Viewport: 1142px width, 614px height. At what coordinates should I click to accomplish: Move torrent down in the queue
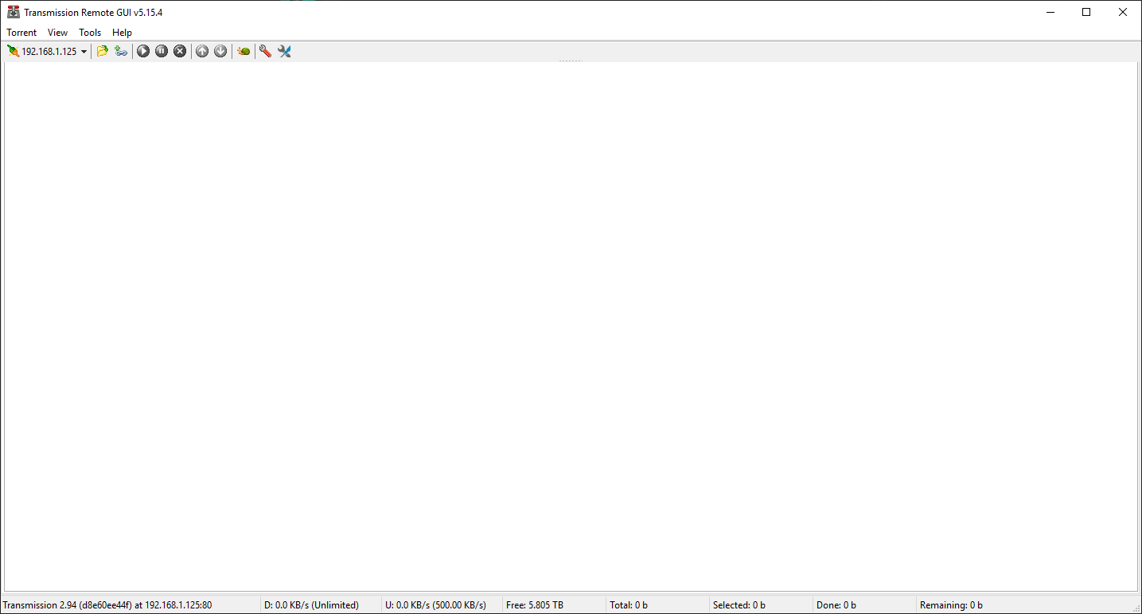click(220, 50)
